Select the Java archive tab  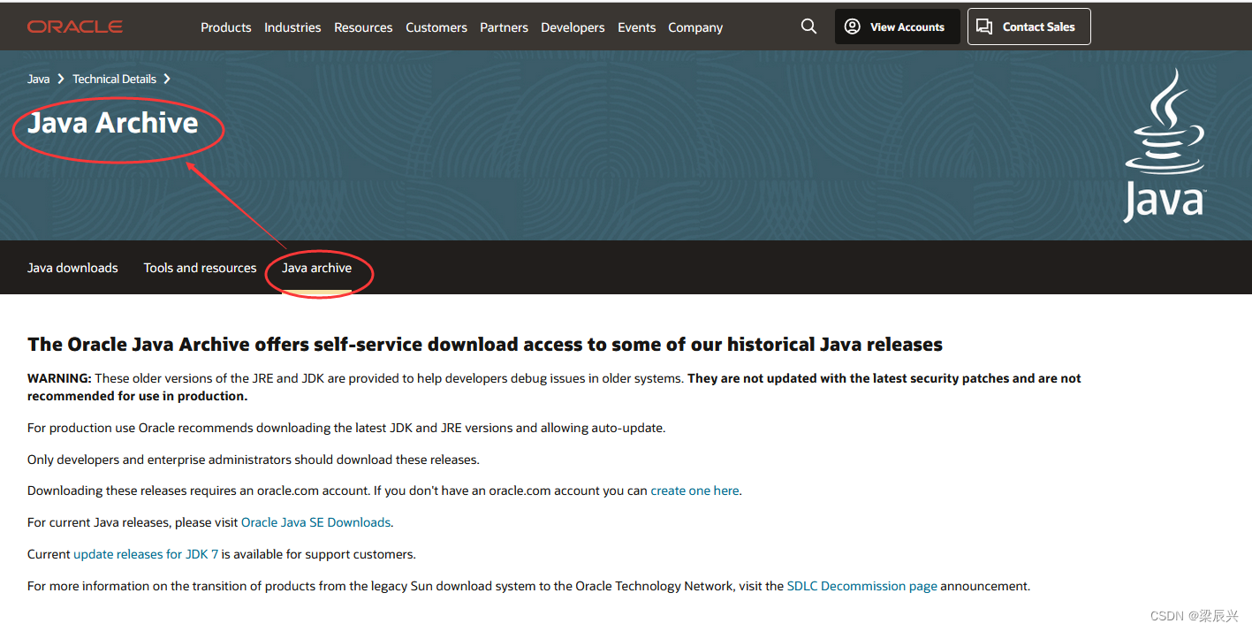[x=316, y=268]
